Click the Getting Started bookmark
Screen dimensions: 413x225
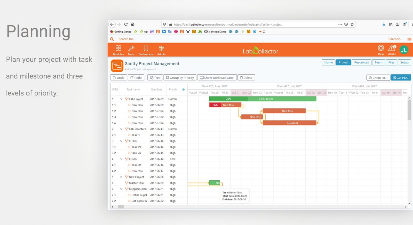click(121, 31)
